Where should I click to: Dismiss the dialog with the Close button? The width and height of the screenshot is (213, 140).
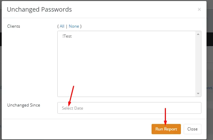pyautogui.click(x=192, y=129)
